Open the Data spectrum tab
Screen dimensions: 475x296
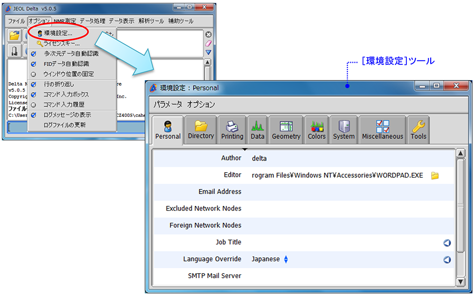[x=258, y=130]
